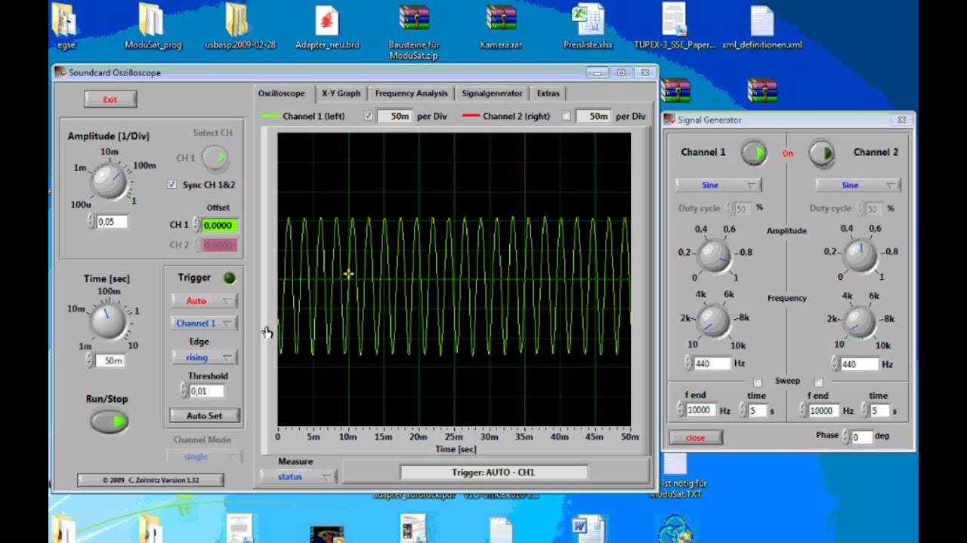
Task: Toggle Channel 1 generator power knob
Action: [753, 152]
